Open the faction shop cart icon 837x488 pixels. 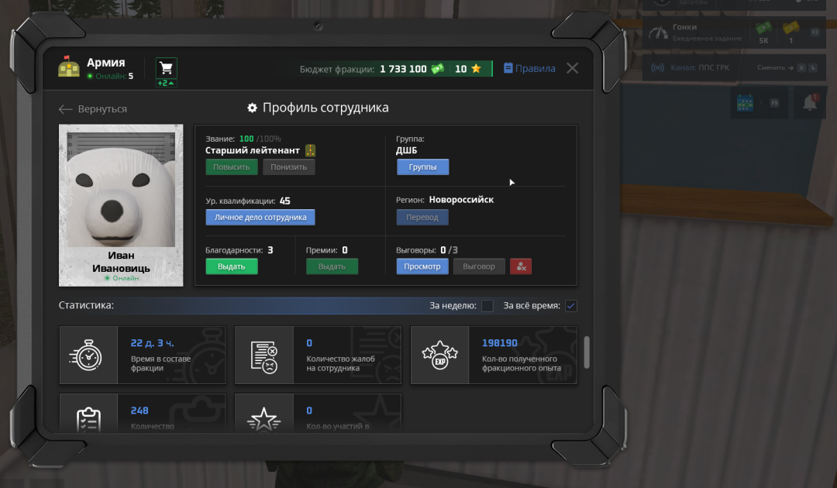pos(166,68)
